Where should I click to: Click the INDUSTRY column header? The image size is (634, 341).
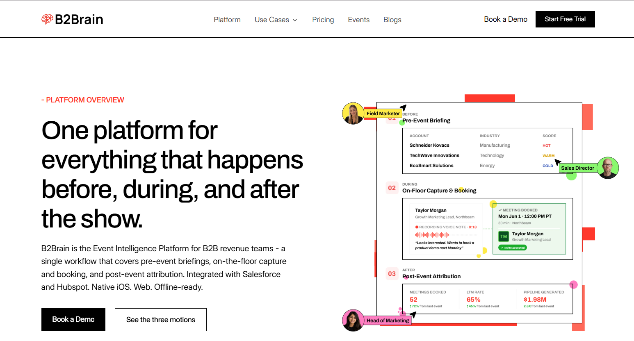tap(490, 136)
